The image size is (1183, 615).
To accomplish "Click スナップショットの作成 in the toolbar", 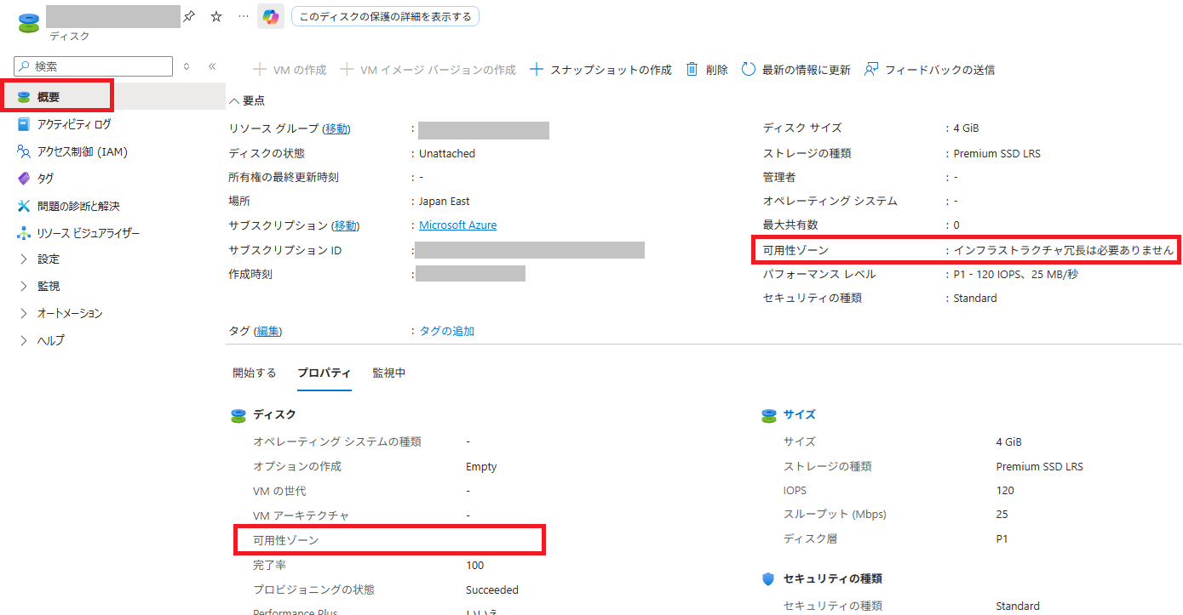I will [600, 70].
